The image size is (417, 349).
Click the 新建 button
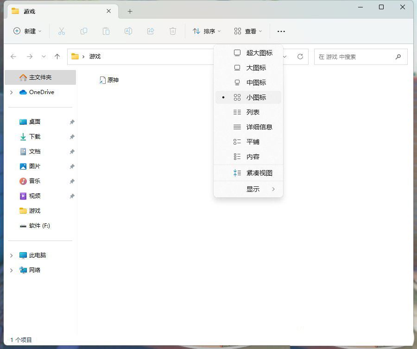27,31
